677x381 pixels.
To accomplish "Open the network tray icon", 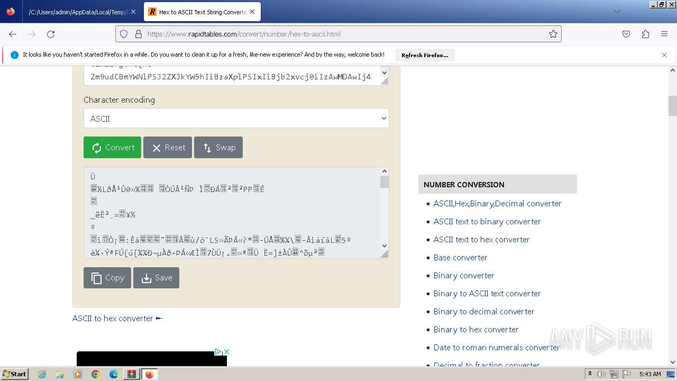I will [x=614, y=374].
